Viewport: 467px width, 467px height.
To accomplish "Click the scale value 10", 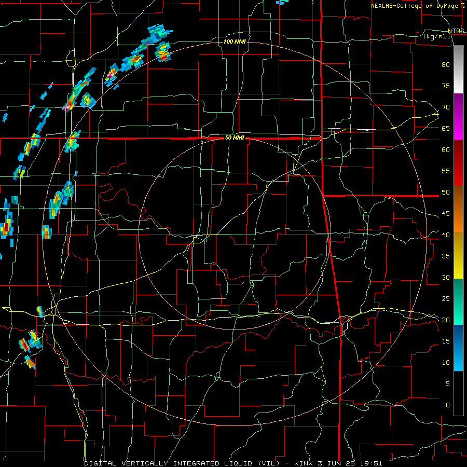I will click(x=446, y=363).
